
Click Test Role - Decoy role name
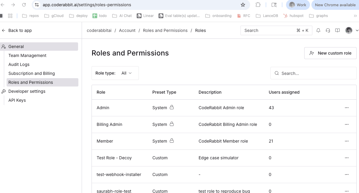114,158
